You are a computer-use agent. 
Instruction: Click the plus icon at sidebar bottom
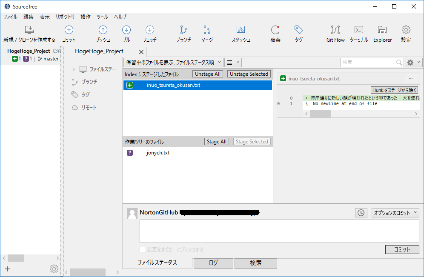8,269
